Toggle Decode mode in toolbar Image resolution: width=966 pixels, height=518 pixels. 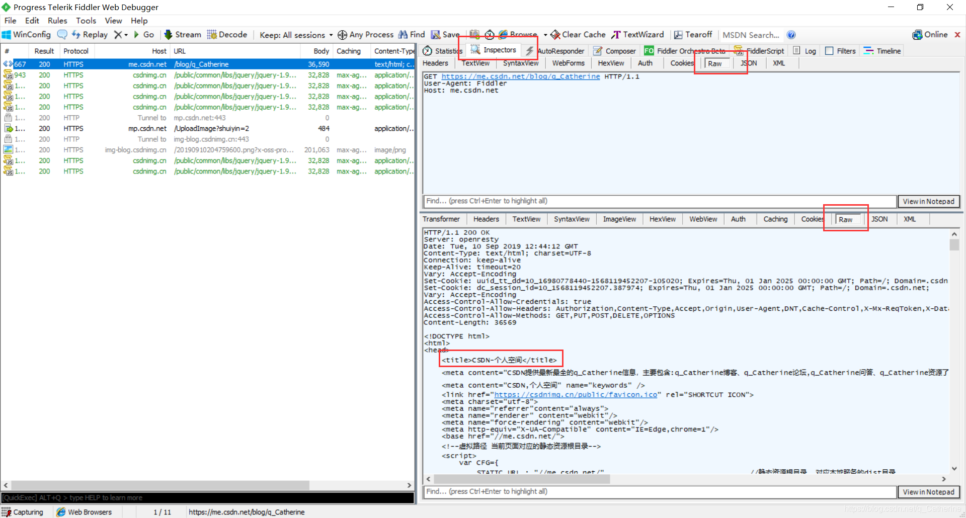227,35
